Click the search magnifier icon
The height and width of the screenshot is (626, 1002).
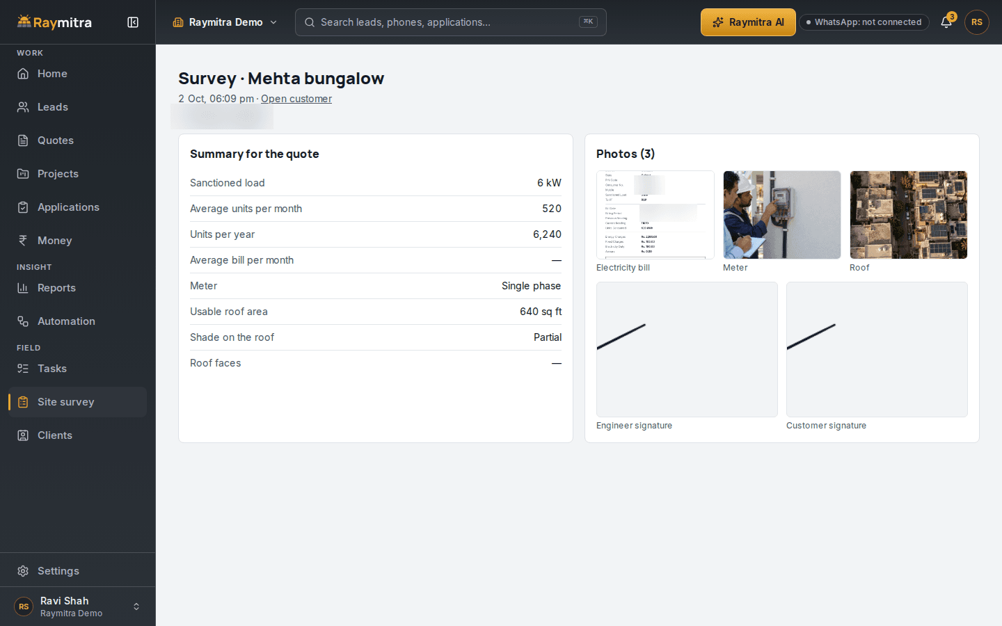(310, 22)
